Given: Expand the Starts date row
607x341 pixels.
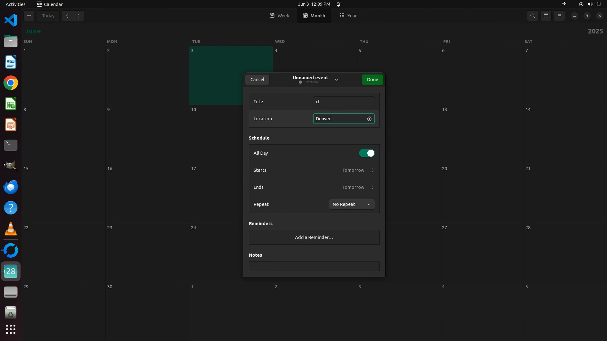Looking at the screenshot, I should [x=358, y=170].
